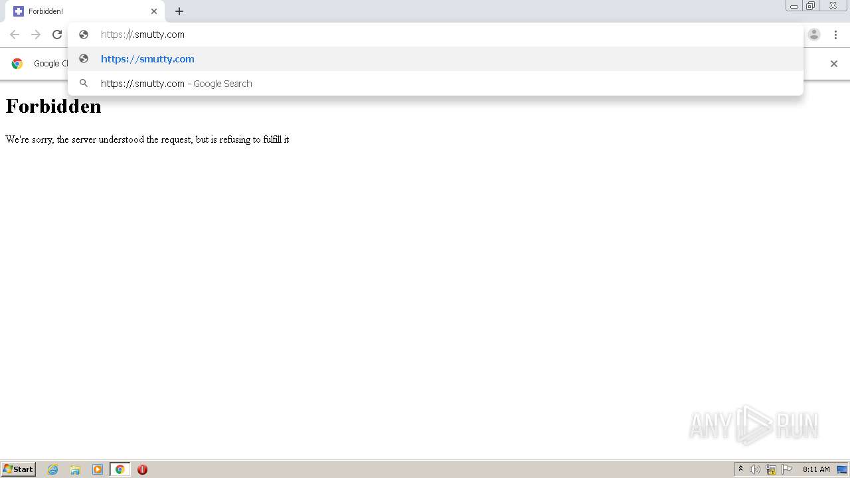
Task: Open a new tab with the plus icon
Action: click(179, 11)
